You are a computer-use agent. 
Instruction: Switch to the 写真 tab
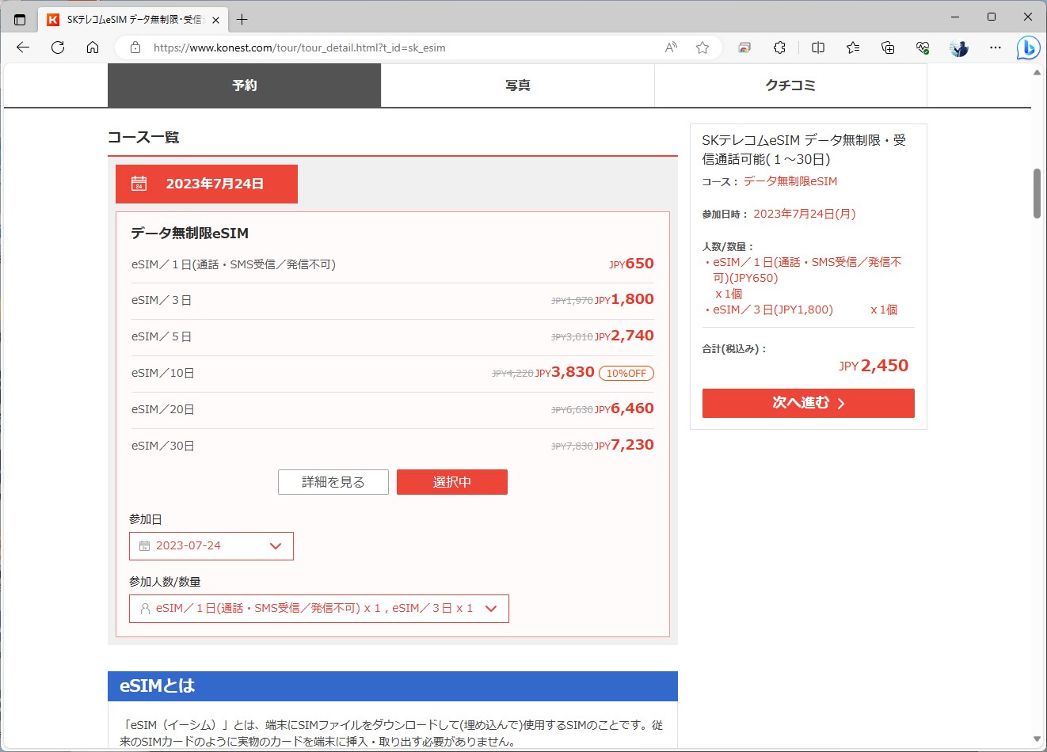tap(517, 85)
